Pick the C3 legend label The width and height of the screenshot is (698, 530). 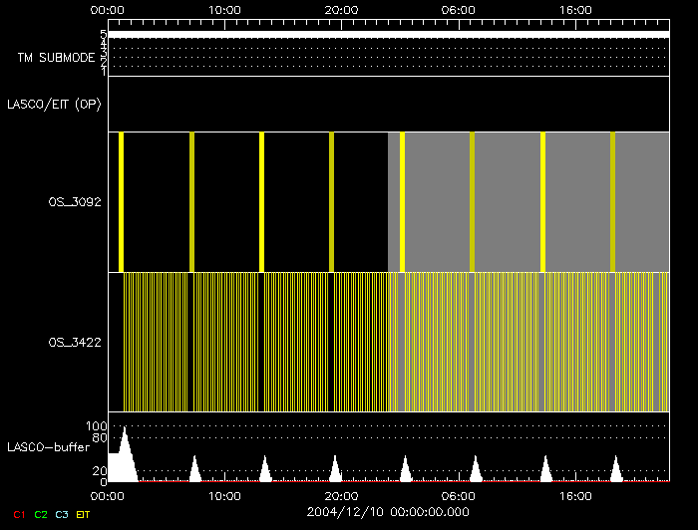click(62, 513)
